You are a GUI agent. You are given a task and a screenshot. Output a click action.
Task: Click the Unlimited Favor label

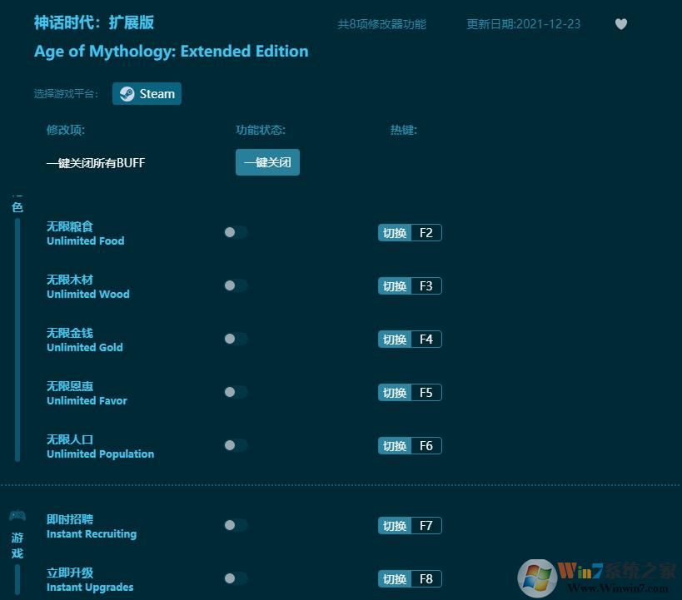[87, 401]
